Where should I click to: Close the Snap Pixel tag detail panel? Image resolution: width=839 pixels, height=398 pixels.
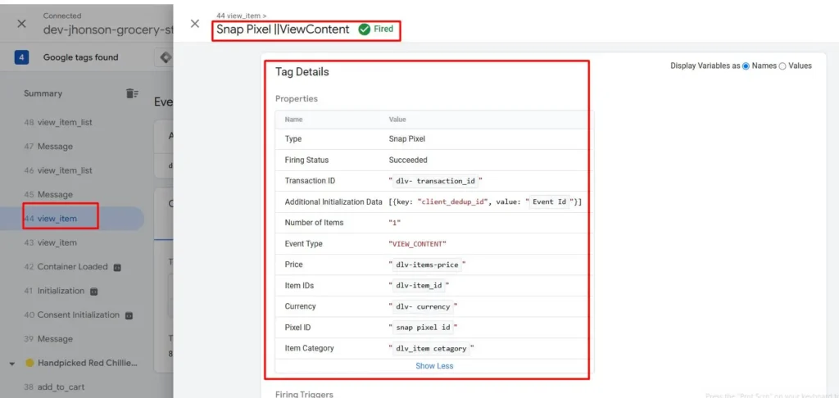click(x=195, y=24)
